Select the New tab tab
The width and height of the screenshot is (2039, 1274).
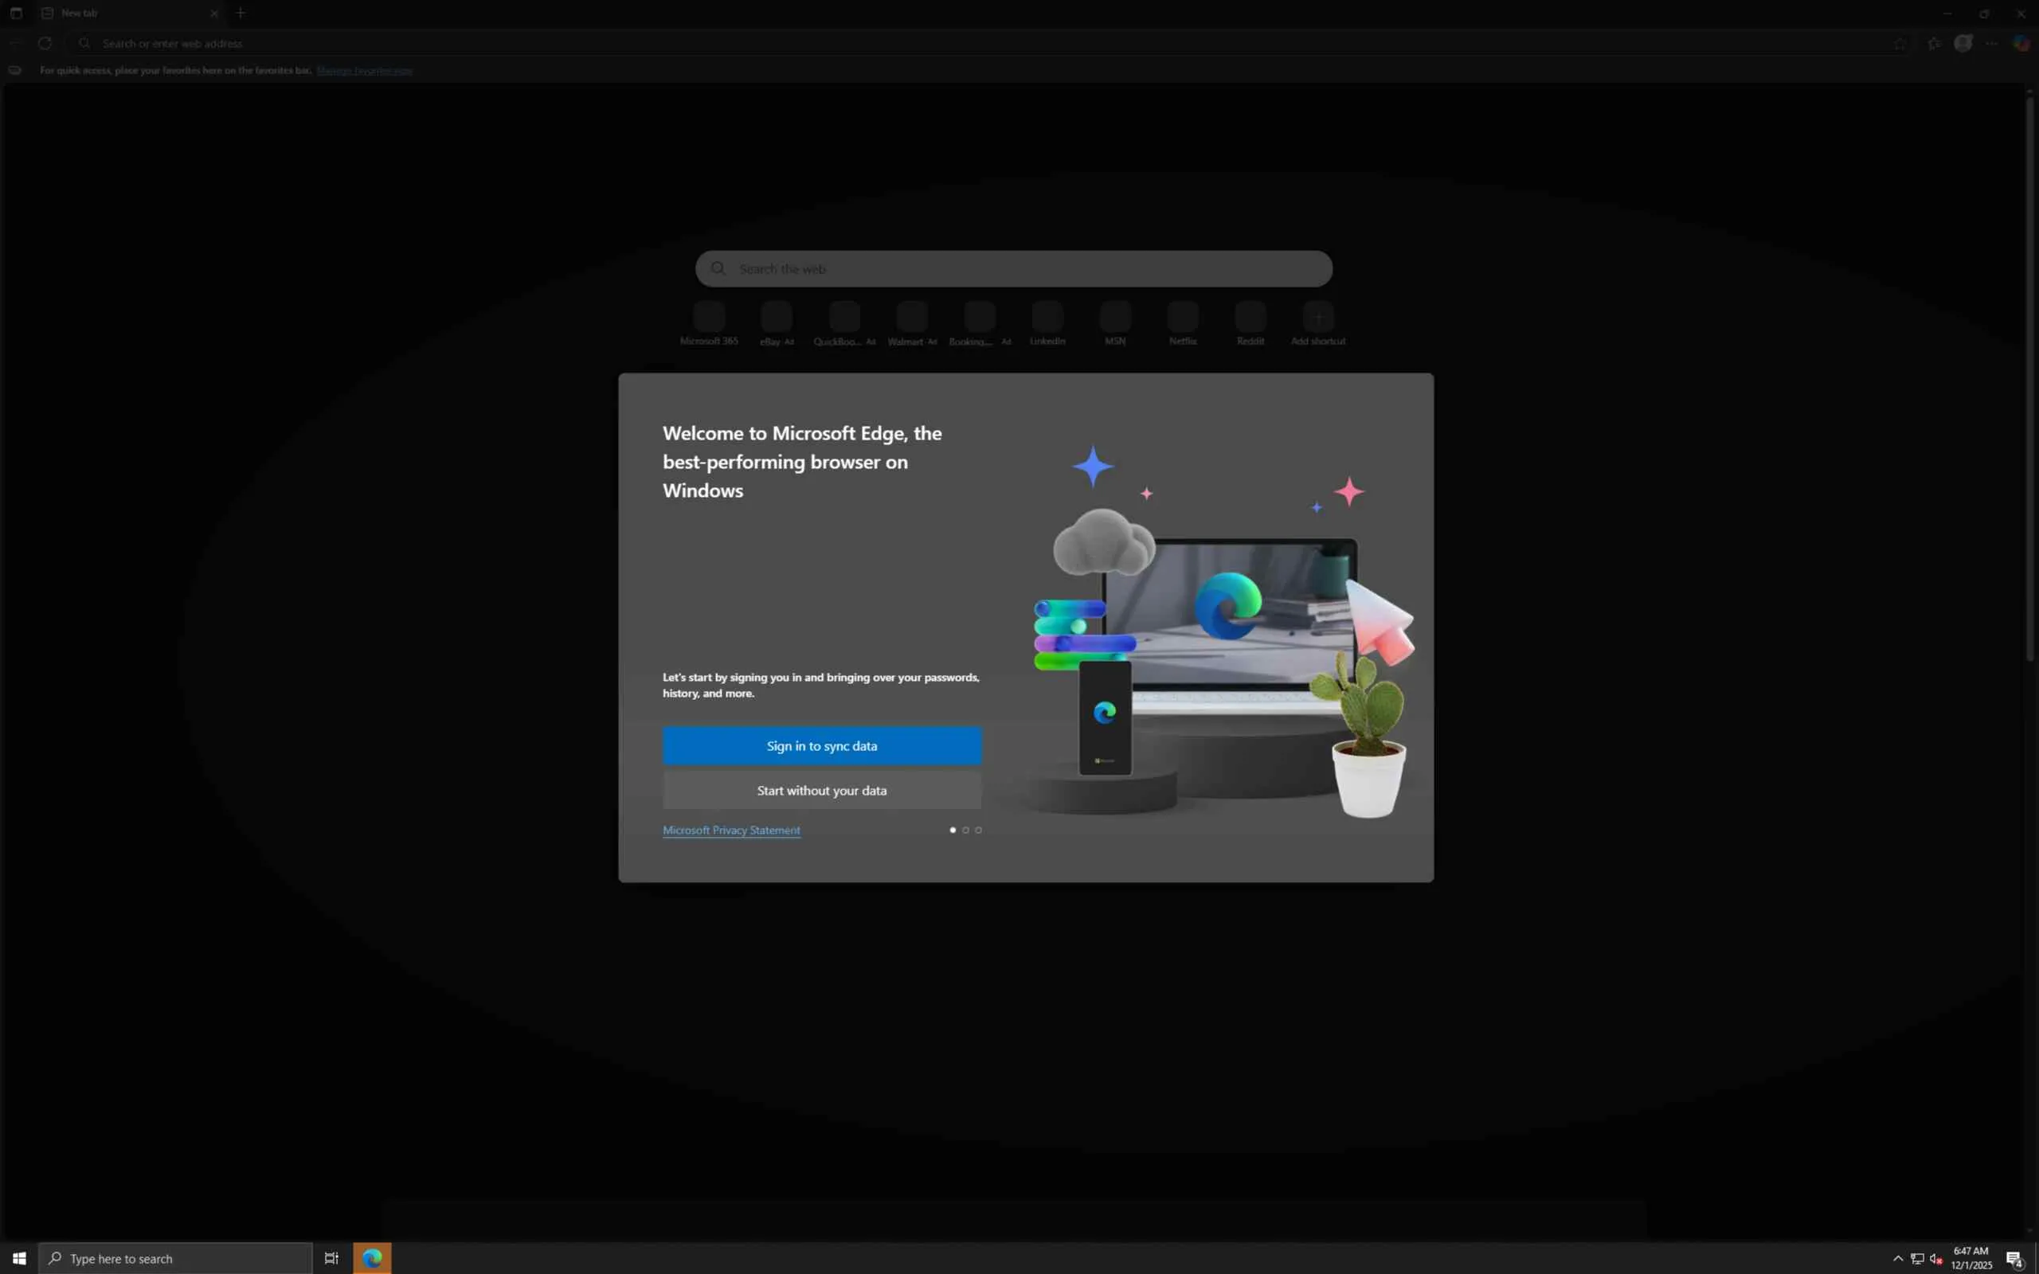(118, 13)
